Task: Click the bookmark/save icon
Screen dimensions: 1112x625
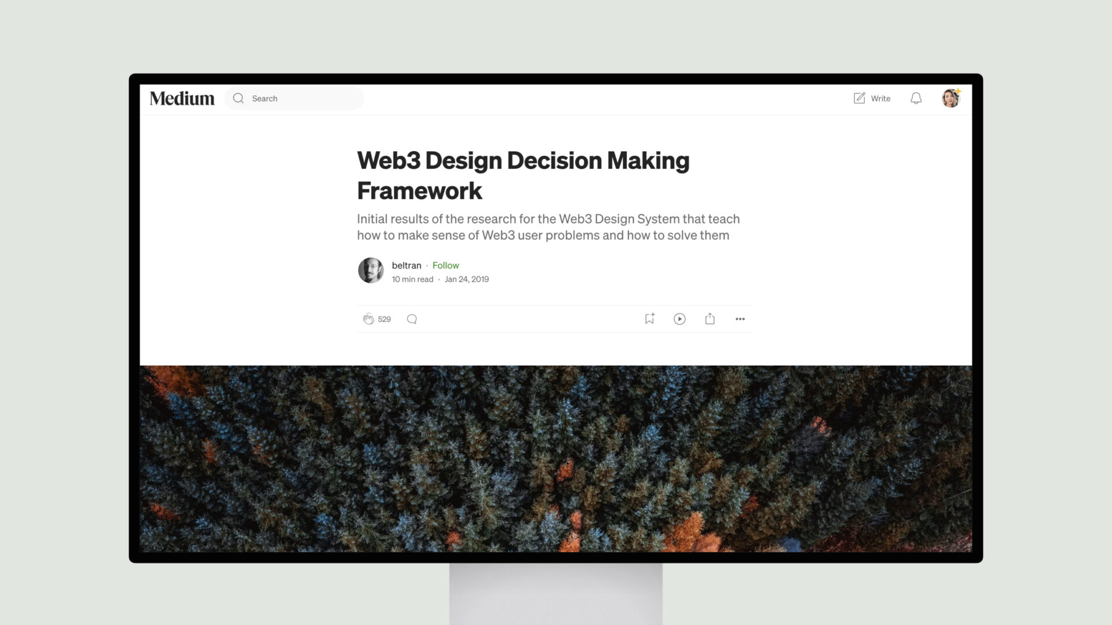Action: pos(649,318)
